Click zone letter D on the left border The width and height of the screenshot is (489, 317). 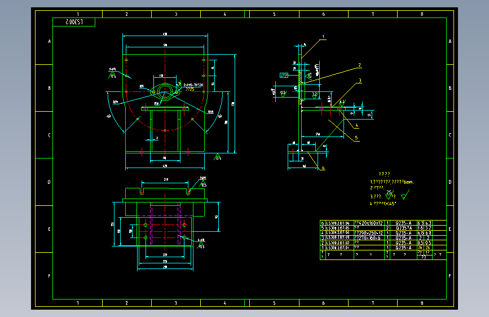point(49,182)
